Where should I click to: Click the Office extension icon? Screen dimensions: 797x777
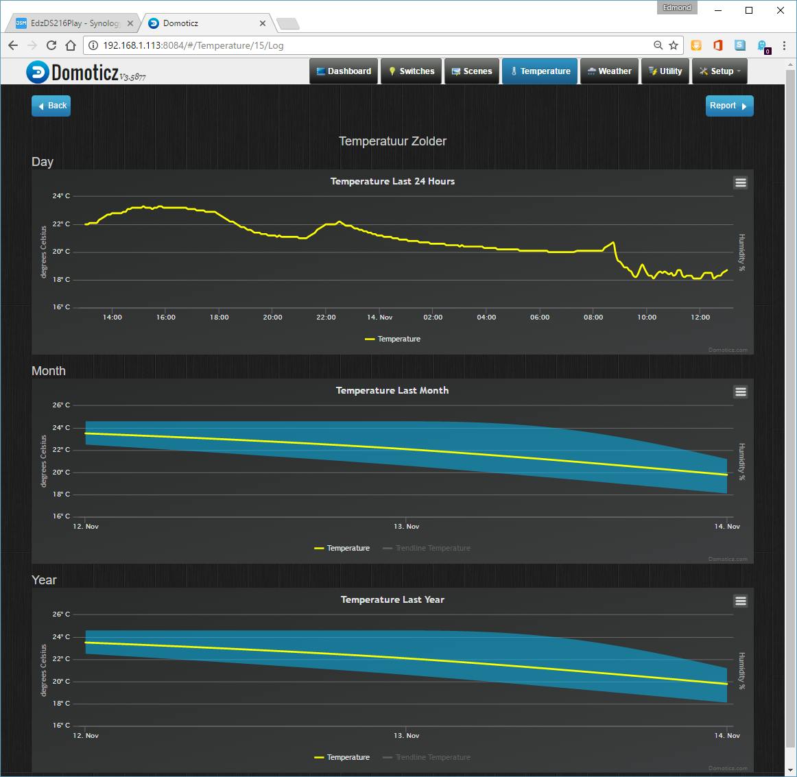coord(717,45)
